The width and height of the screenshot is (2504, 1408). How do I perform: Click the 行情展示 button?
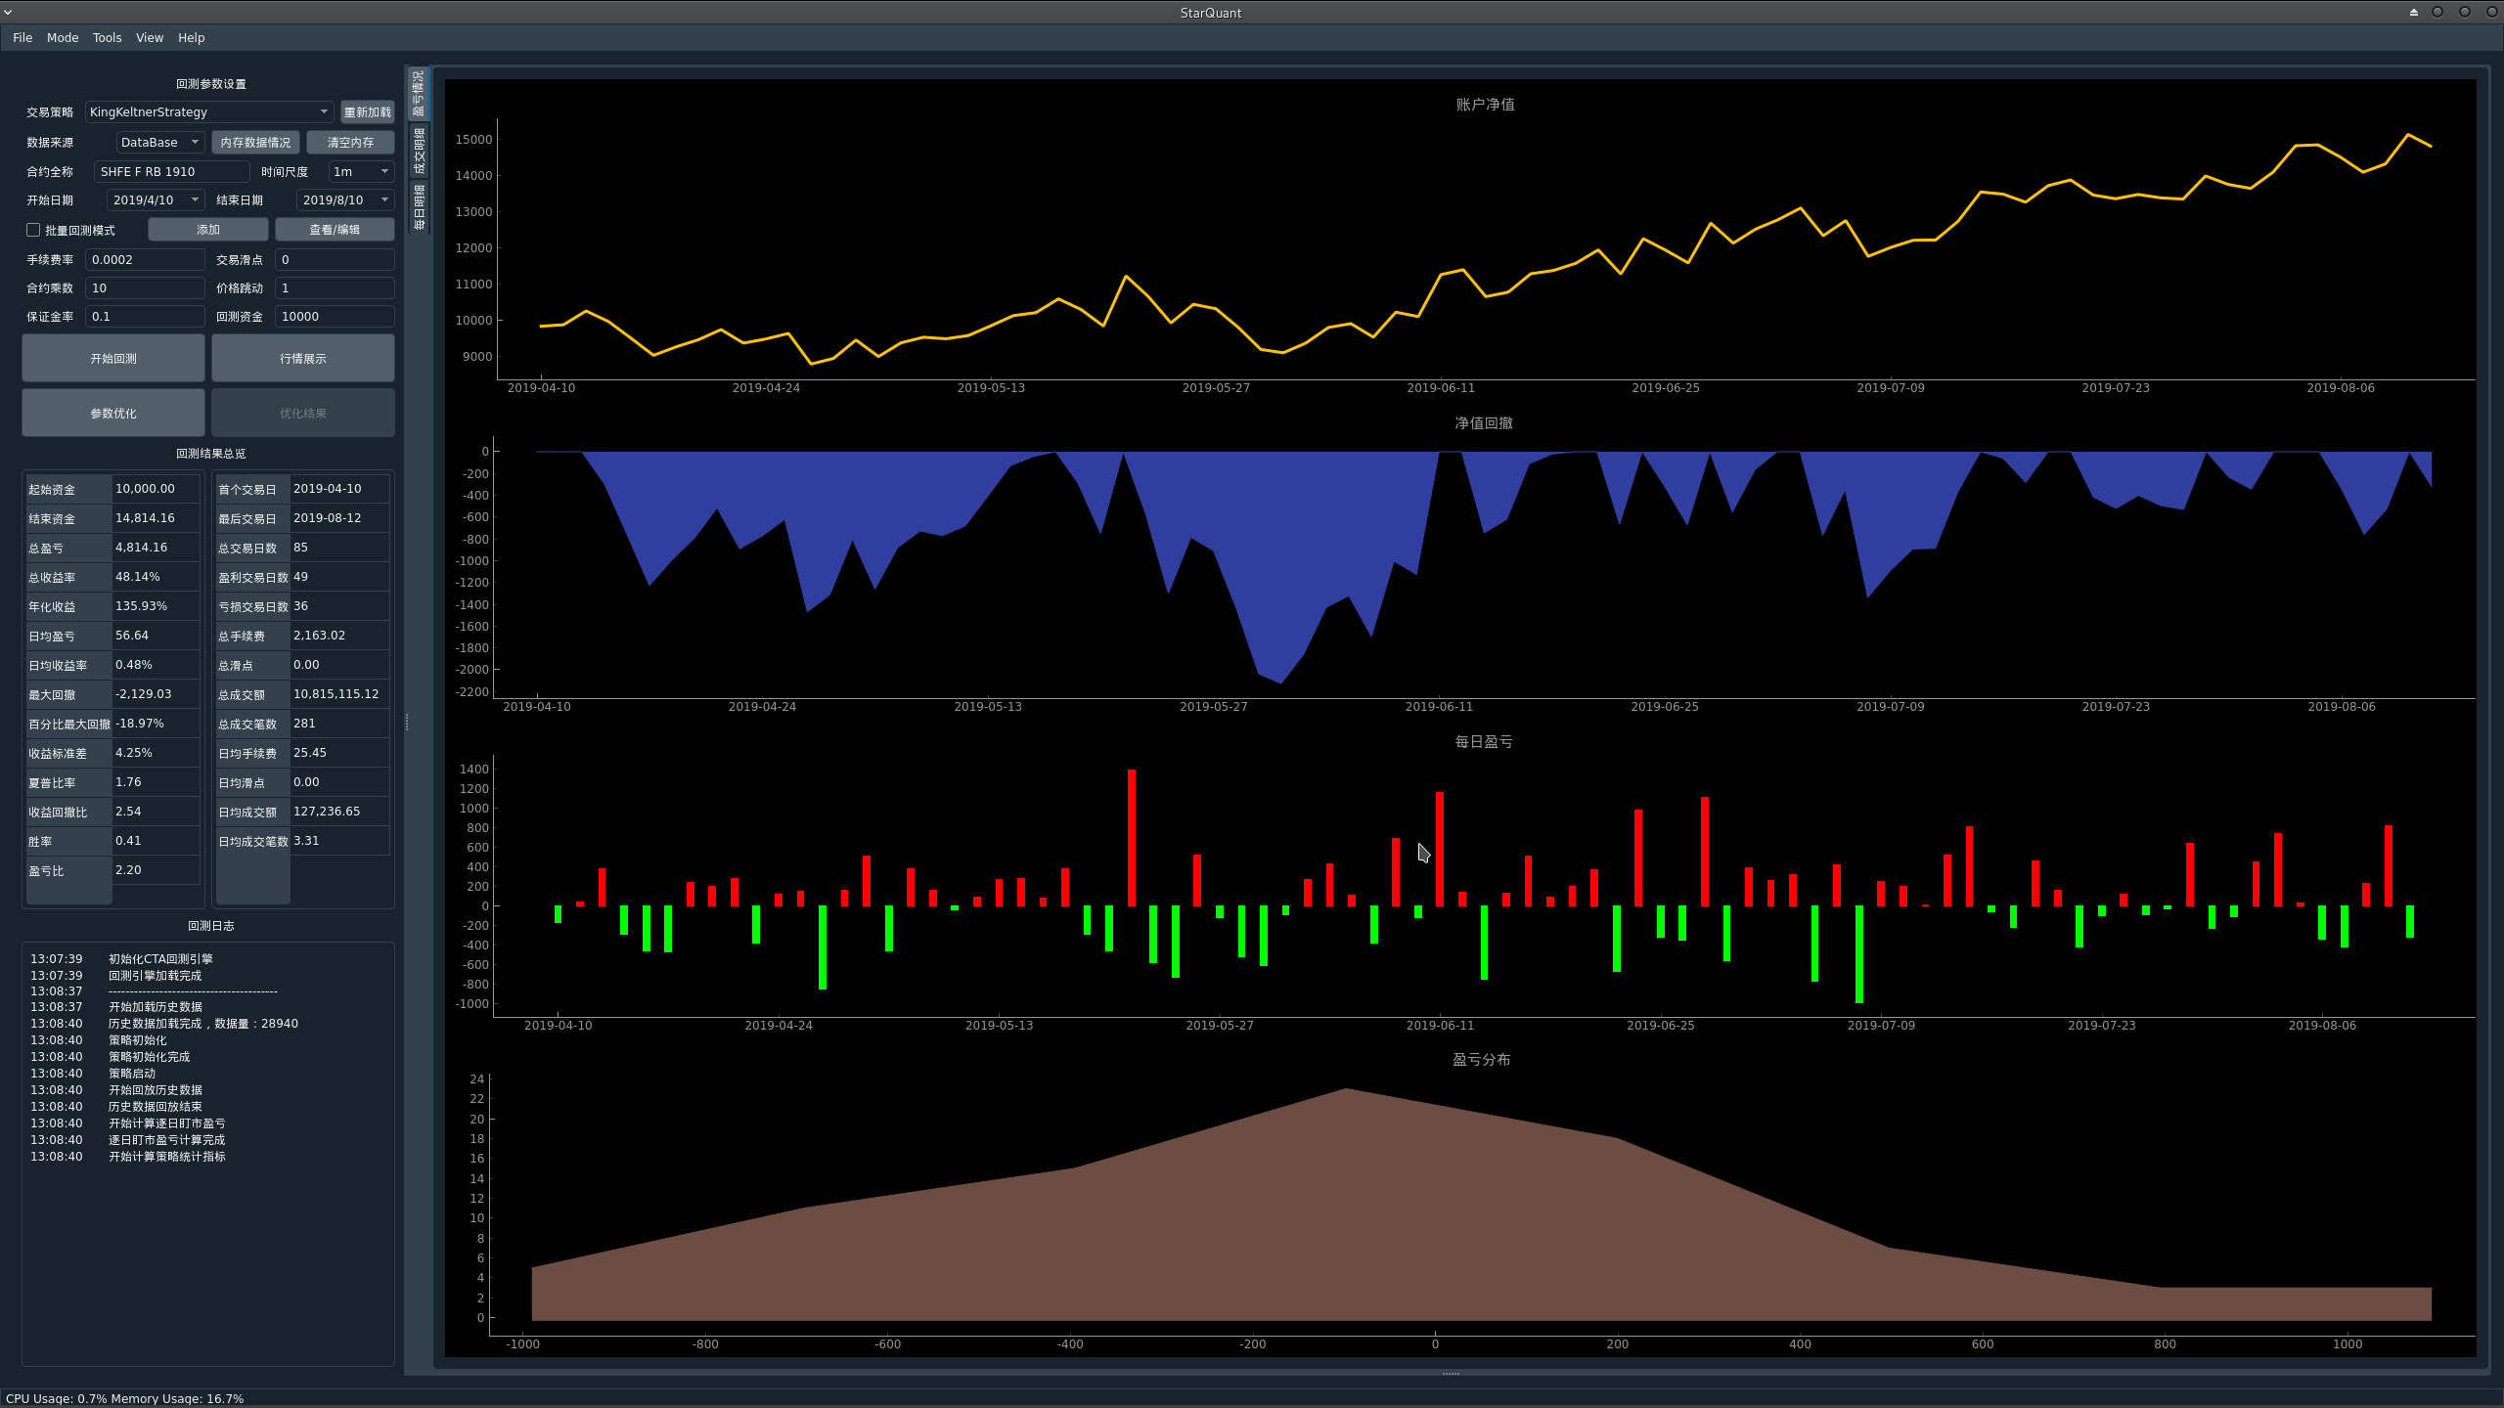[303, 359]
